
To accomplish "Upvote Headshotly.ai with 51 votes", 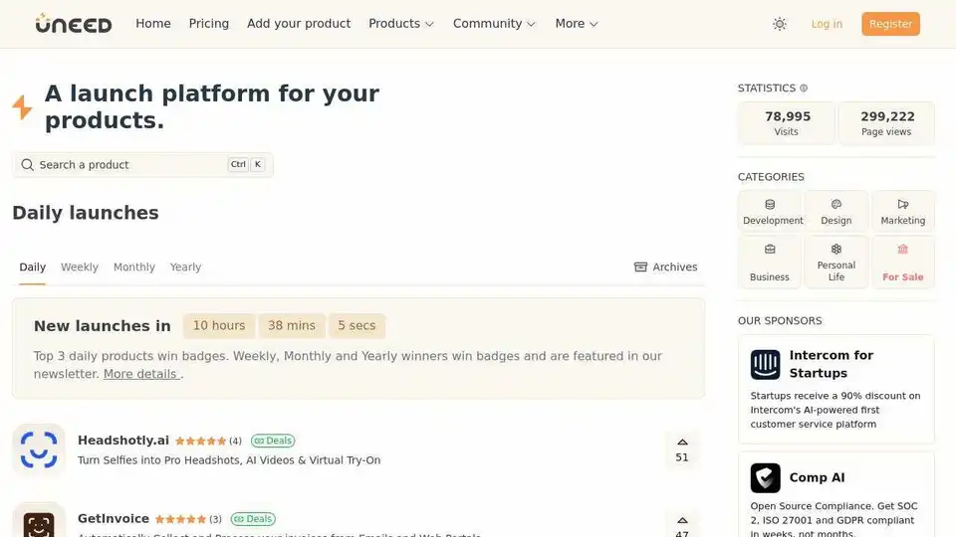I will [x=682, y=449].
